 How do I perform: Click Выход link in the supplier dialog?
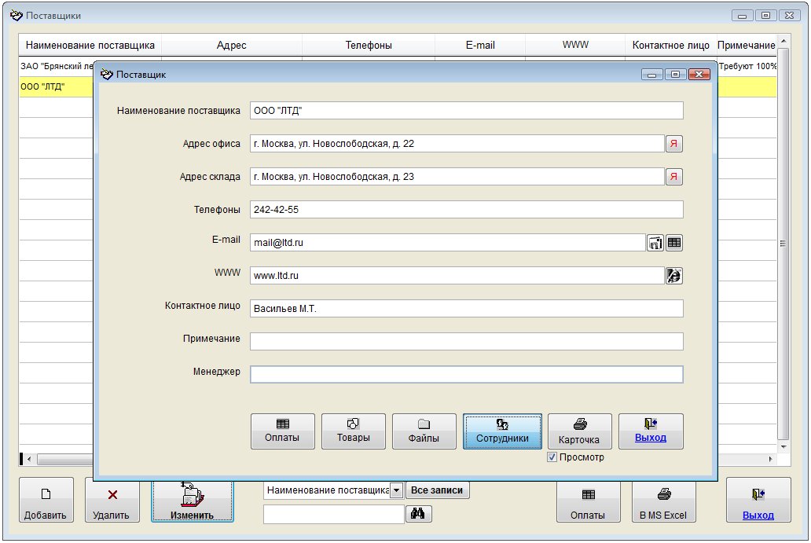point(650,431)
